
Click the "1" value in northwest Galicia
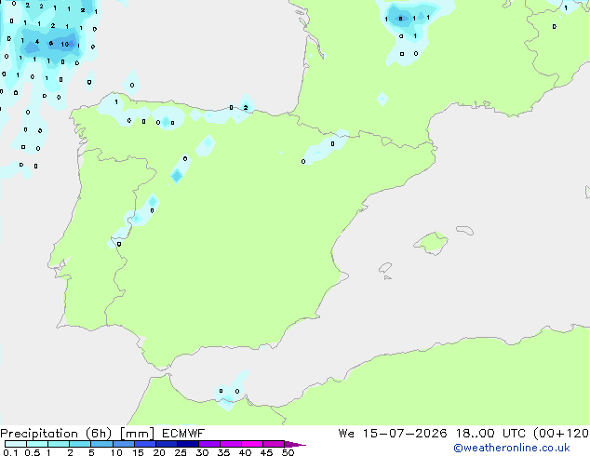click(x=116, y=102)
